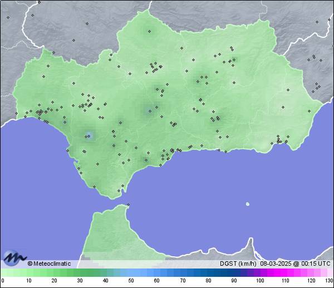Image resolution: width=334 pixels, height=288 pixels.
Task: Click the 08-03-2025 @ 00:15 UTC timestamp
Action: [295, 263]
